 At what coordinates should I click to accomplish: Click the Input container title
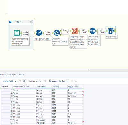point(19,22)
